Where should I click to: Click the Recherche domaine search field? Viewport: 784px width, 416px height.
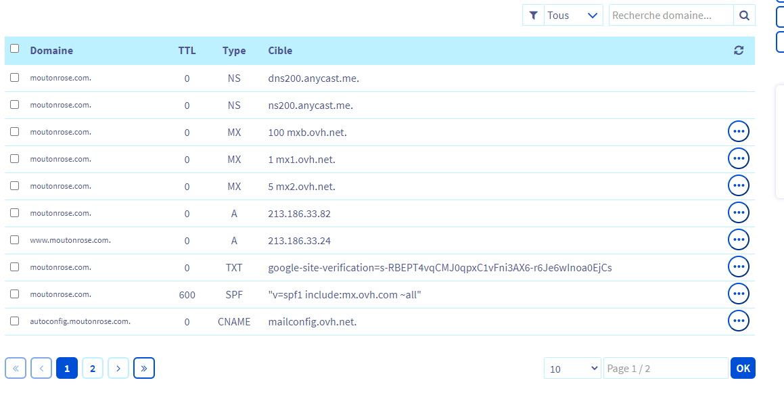click(671, 15)
